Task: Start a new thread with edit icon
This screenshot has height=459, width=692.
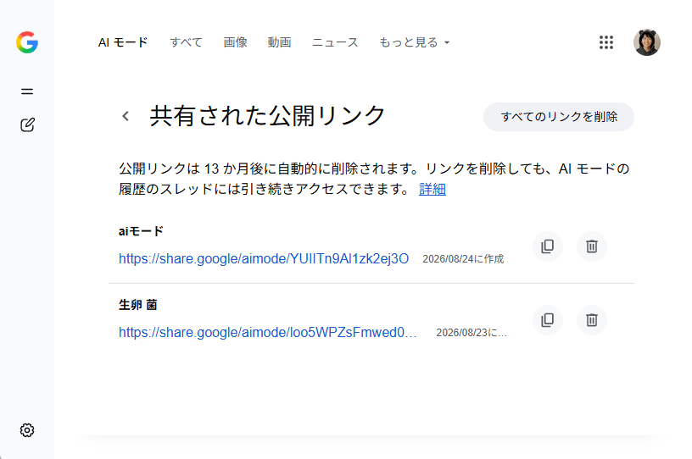Action: pos(27,124)
